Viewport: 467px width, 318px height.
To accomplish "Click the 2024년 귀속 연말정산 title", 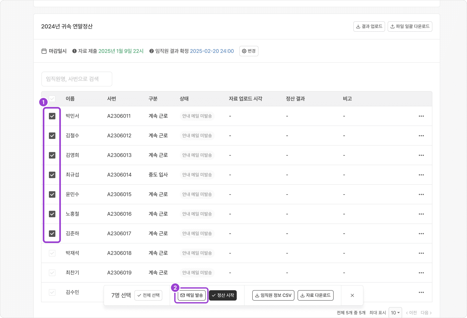I will (67, 26).
